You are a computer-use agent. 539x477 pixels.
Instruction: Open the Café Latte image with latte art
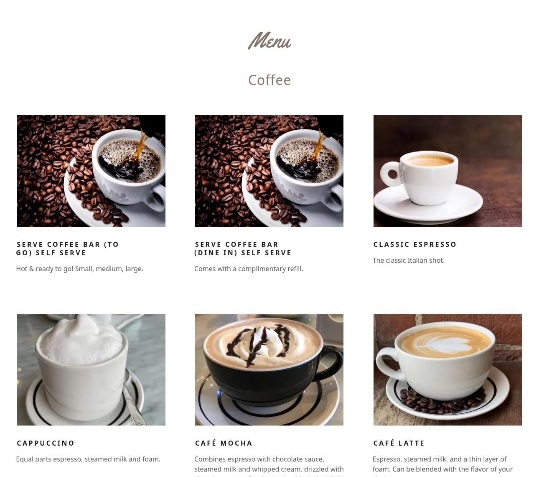pyautogui.click(x=447, y=369)
